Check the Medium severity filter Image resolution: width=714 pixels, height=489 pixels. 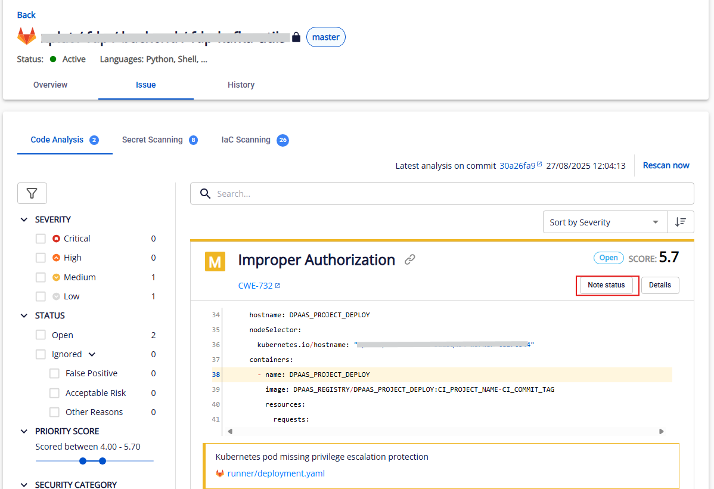coord(41,277)
